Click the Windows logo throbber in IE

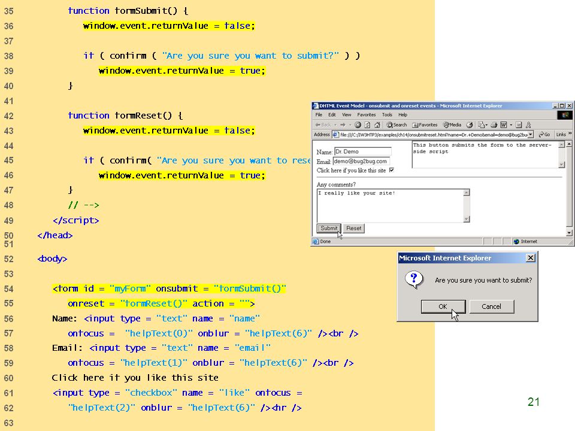565,115
